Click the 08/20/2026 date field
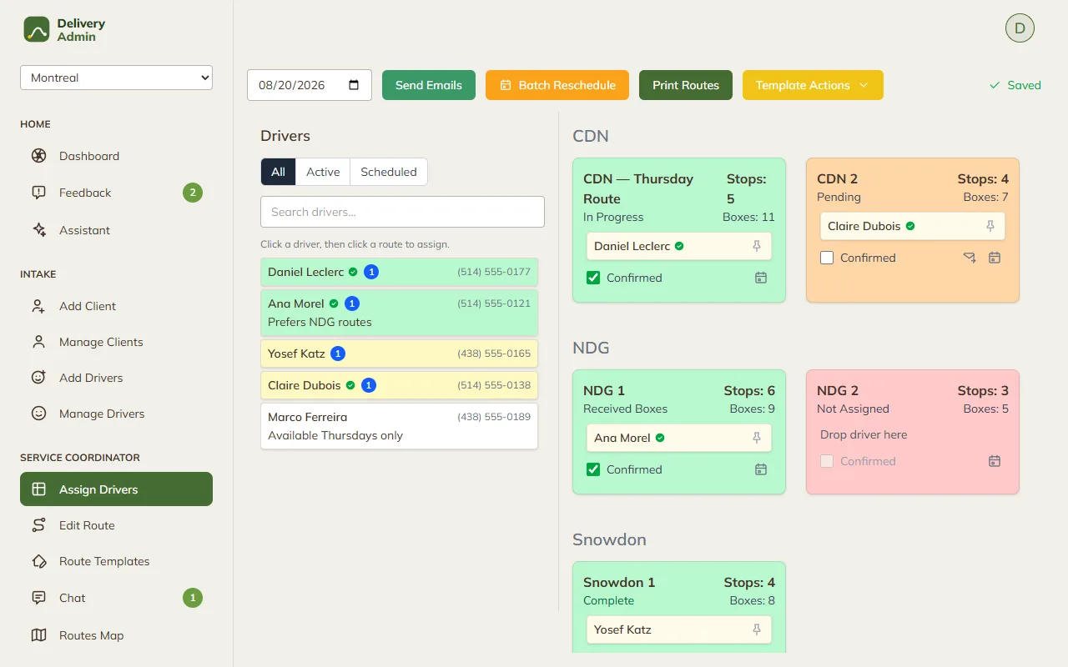The width and height of the screenshot is (1068, 667). coord(310,85)
